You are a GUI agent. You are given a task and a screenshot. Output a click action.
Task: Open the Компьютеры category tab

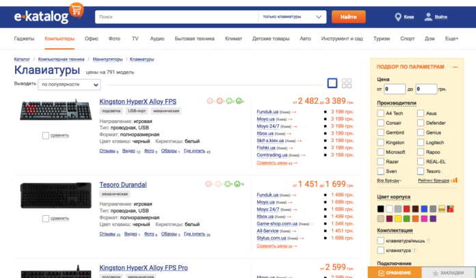pyautogui.click(x=59, y=38)
